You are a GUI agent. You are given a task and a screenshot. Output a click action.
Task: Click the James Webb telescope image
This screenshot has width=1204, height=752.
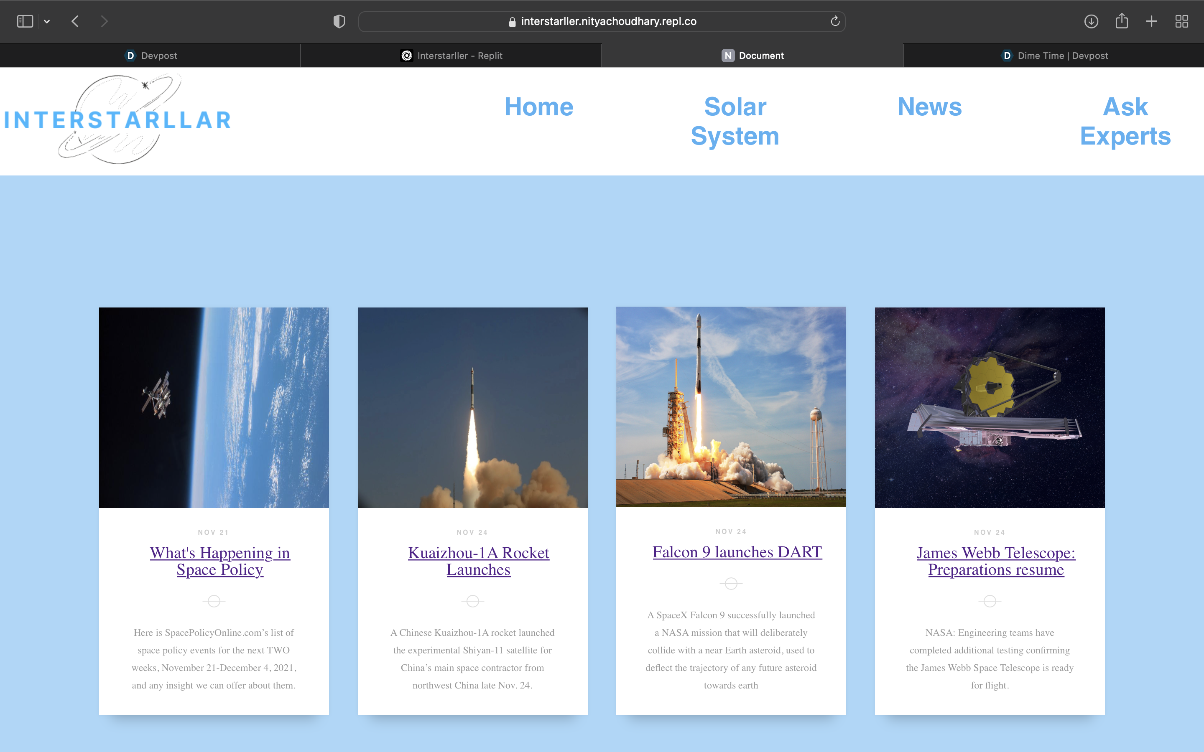(989, 407)
